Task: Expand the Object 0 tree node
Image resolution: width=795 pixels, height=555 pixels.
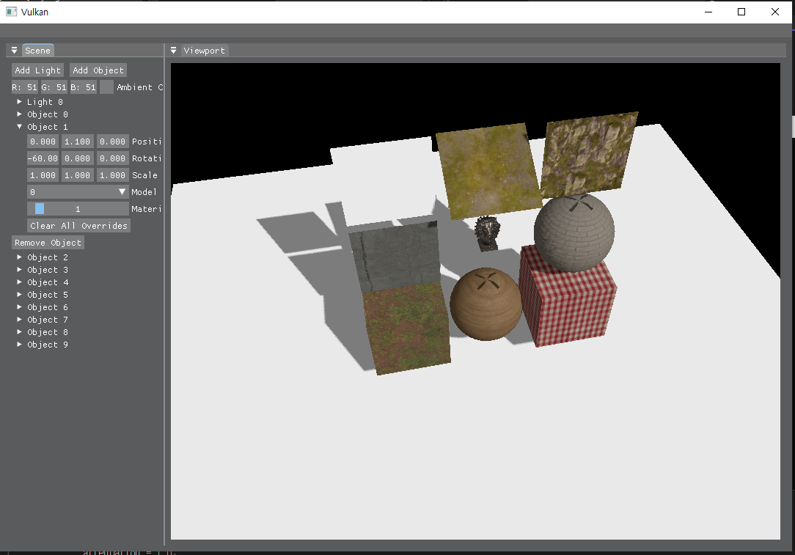Action: tap(20, 114)
